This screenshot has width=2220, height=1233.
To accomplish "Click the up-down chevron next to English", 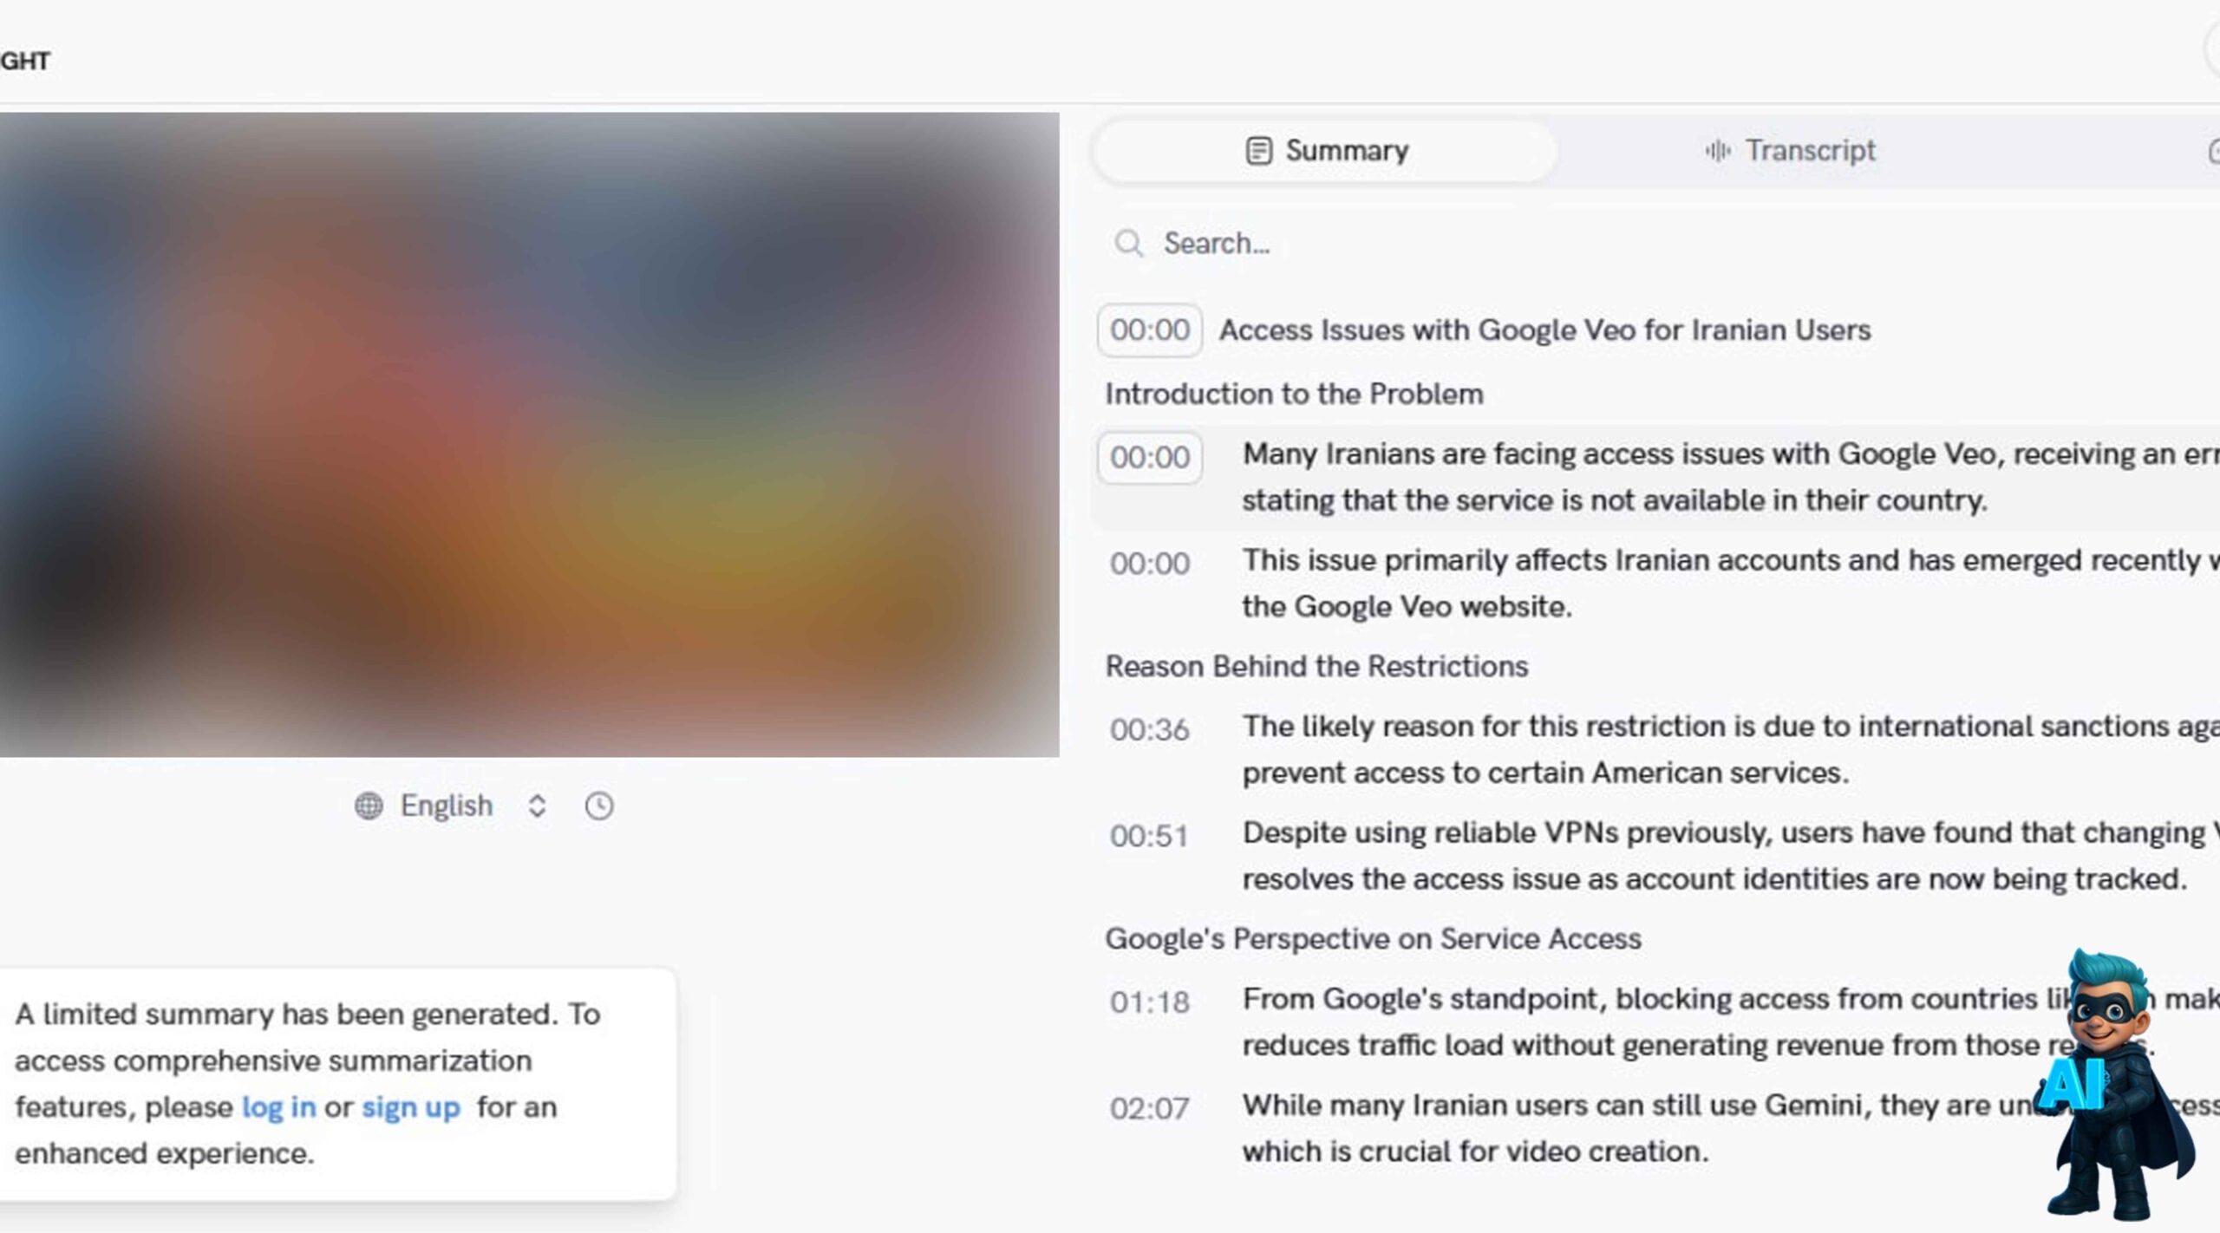I will (x=537, y=806).
